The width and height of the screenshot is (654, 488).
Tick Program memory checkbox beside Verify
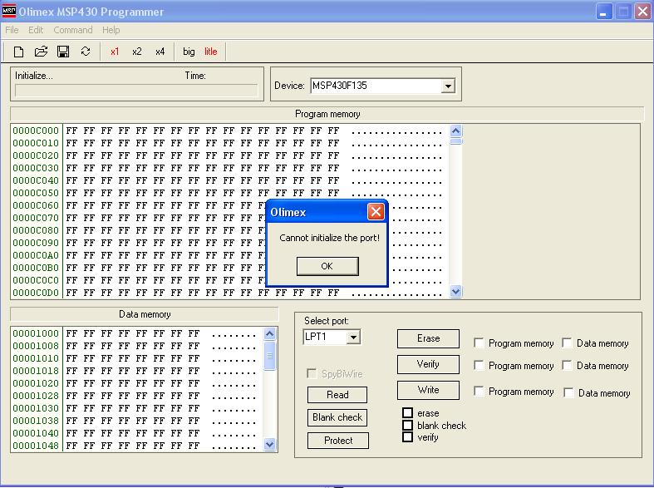click(x=479, y=365)
